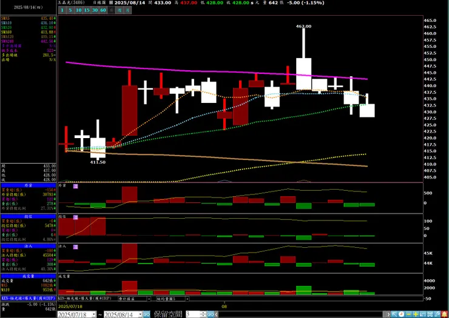The height and width of the screenshot is (318, 449).
Task: Click the arrow cursor tool icon
Action: tap(394, 314)
